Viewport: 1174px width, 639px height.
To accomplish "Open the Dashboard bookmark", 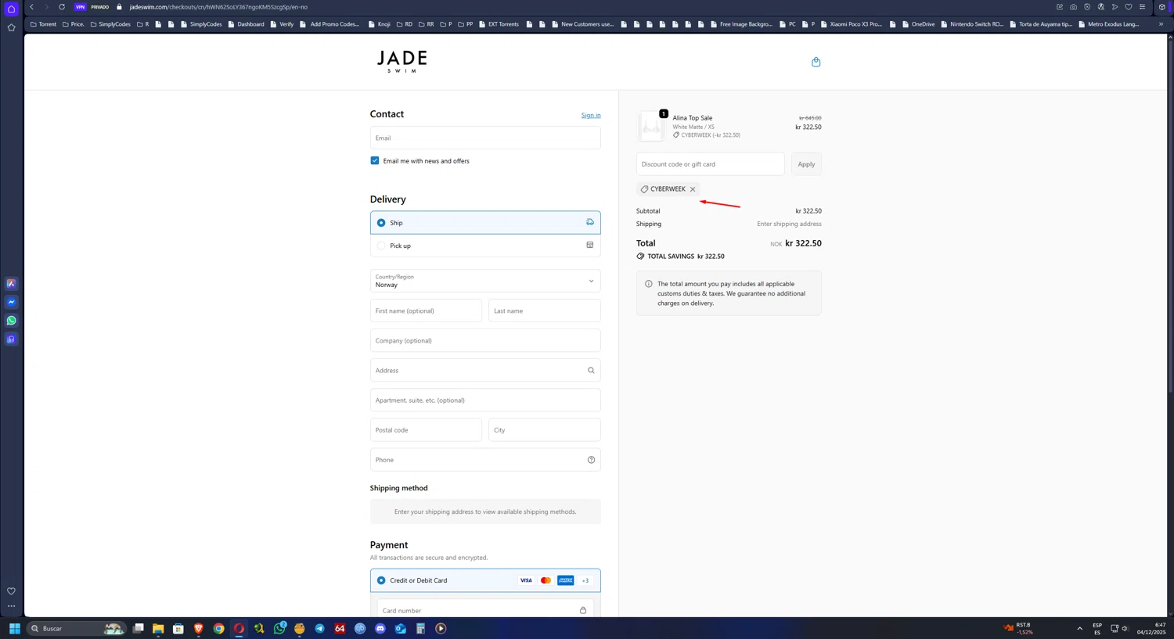I will point(246,24).
